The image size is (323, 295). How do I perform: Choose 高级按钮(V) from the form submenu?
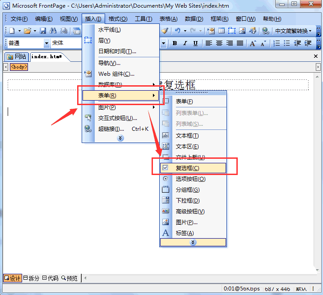click(193, 212)
